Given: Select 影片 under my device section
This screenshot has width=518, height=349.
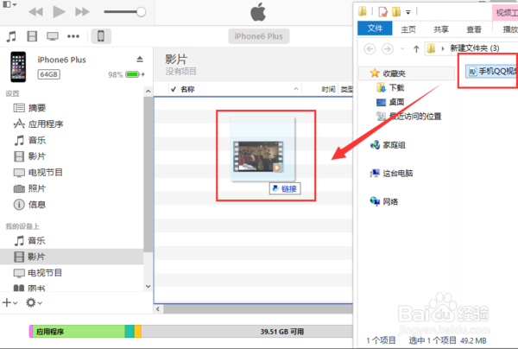Looking at the screenshot, I should coord(72,257).
